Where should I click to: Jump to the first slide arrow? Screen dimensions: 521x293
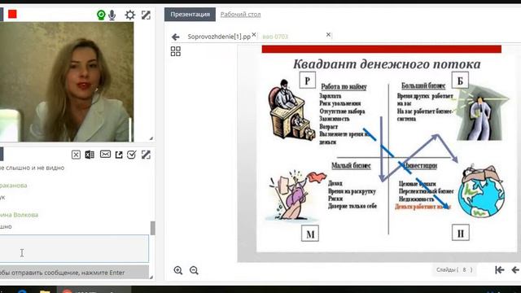click(499, 270)
